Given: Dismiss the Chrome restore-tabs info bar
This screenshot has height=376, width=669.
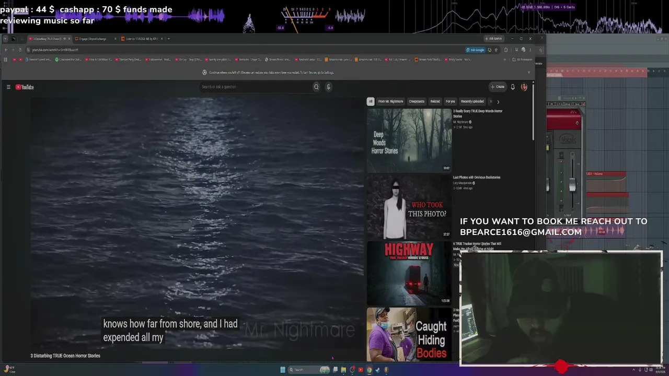Looking at the screenshot, I should pyautogui.click(x=528, y=73).
